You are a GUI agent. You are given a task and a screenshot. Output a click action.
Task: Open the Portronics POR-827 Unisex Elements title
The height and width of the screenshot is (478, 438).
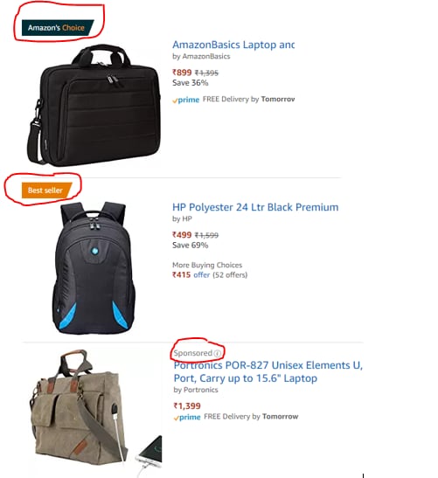268,371
